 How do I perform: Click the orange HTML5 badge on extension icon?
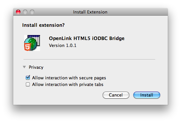[x=27, y=47]
